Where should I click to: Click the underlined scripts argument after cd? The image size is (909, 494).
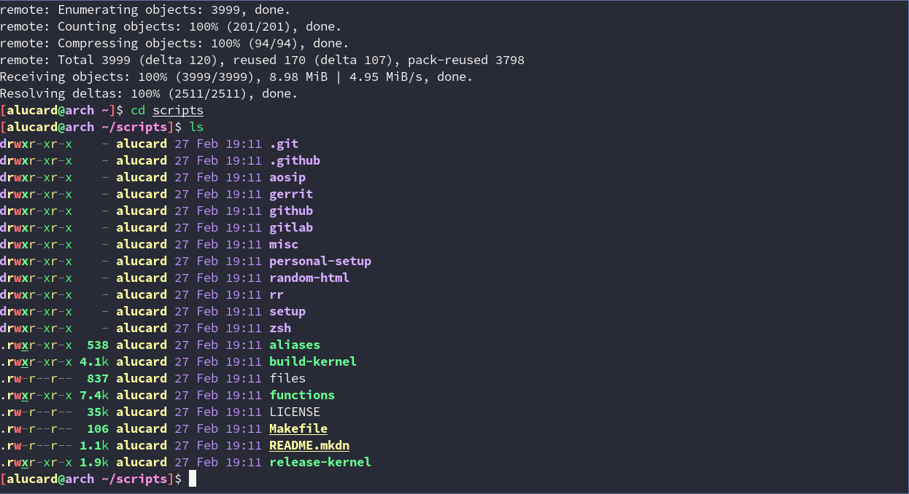(178, 111)
